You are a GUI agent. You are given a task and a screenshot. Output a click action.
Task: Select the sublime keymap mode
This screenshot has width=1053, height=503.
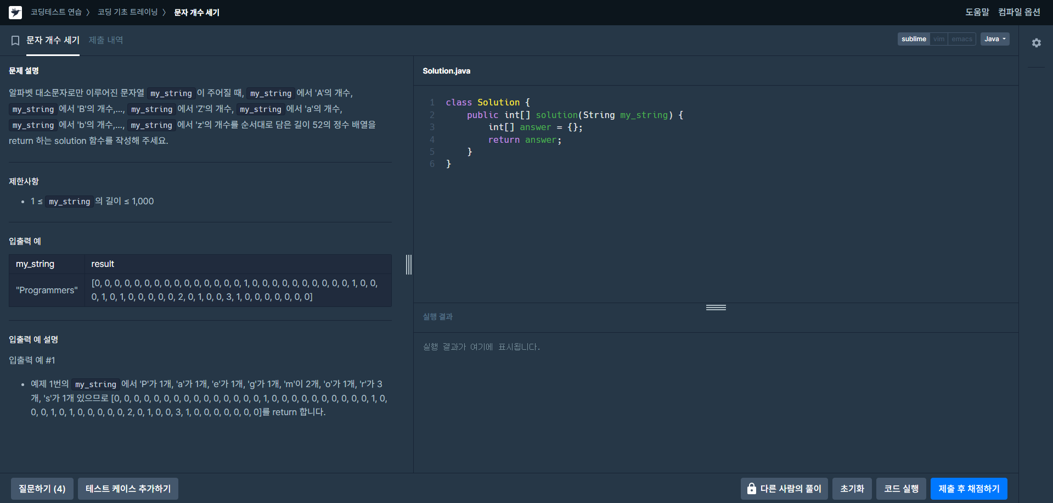(914, 39)
